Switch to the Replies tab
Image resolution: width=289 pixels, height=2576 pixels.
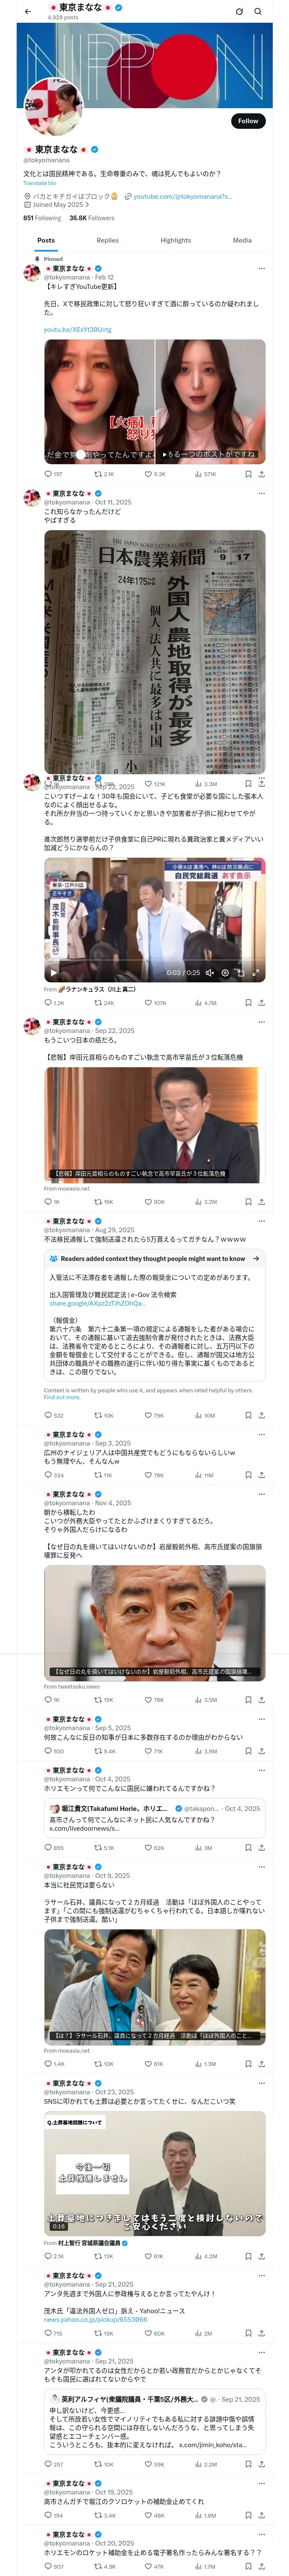pos(107,240)
